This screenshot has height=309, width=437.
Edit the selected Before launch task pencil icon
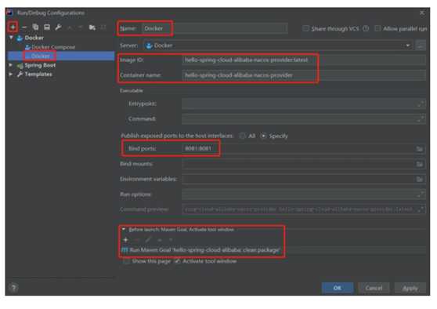(148, 240)
